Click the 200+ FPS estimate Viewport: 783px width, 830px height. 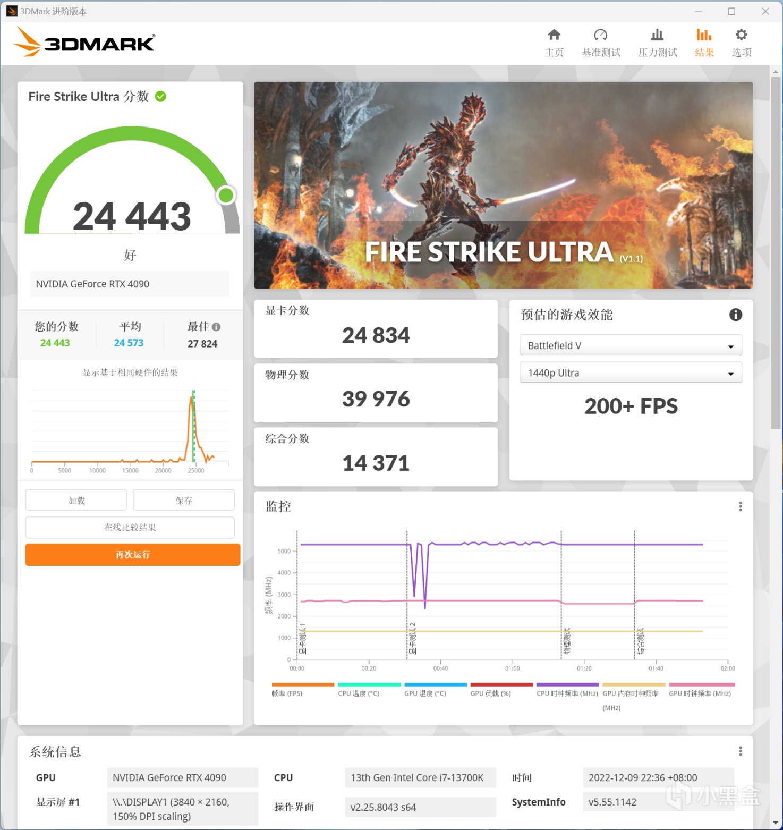click(631, 406)
